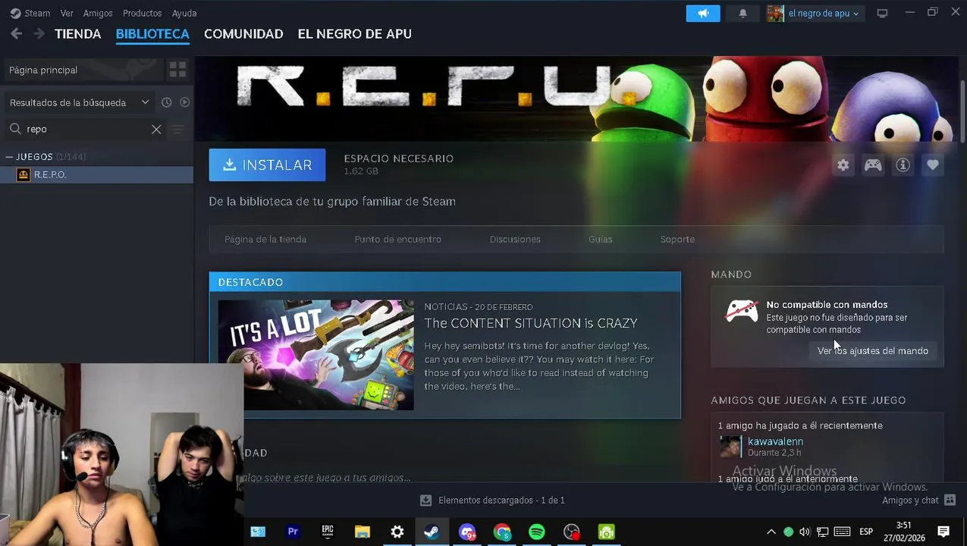The image size is (967, 546).
Task: Open Windows notification center icon
Action: point(944,532)
